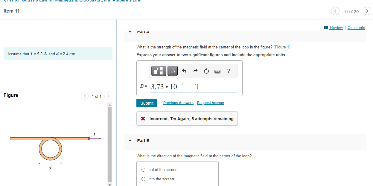Open Previous Answers

click(178, 103)
